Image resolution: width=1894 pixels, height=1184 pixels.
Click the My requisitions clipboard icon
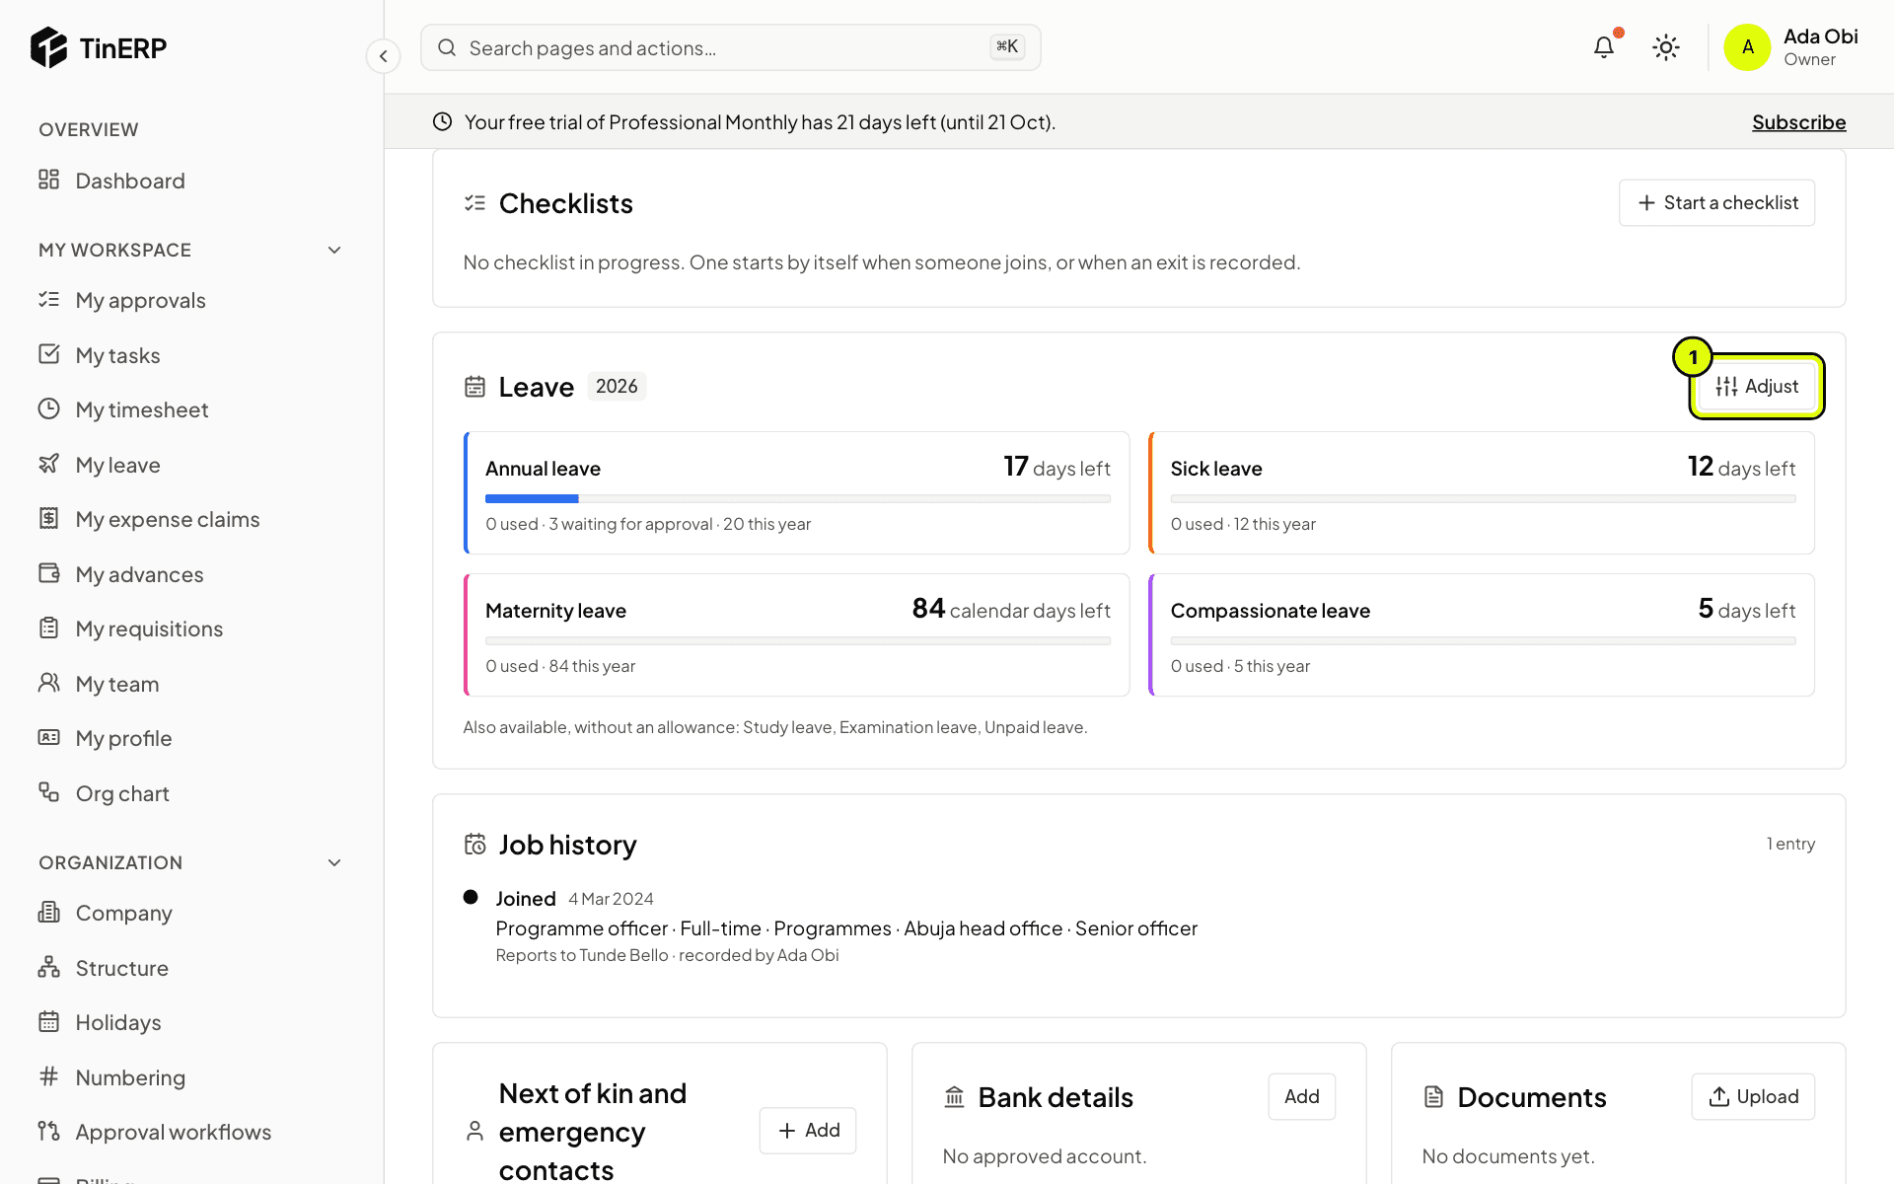click(49, 628)
